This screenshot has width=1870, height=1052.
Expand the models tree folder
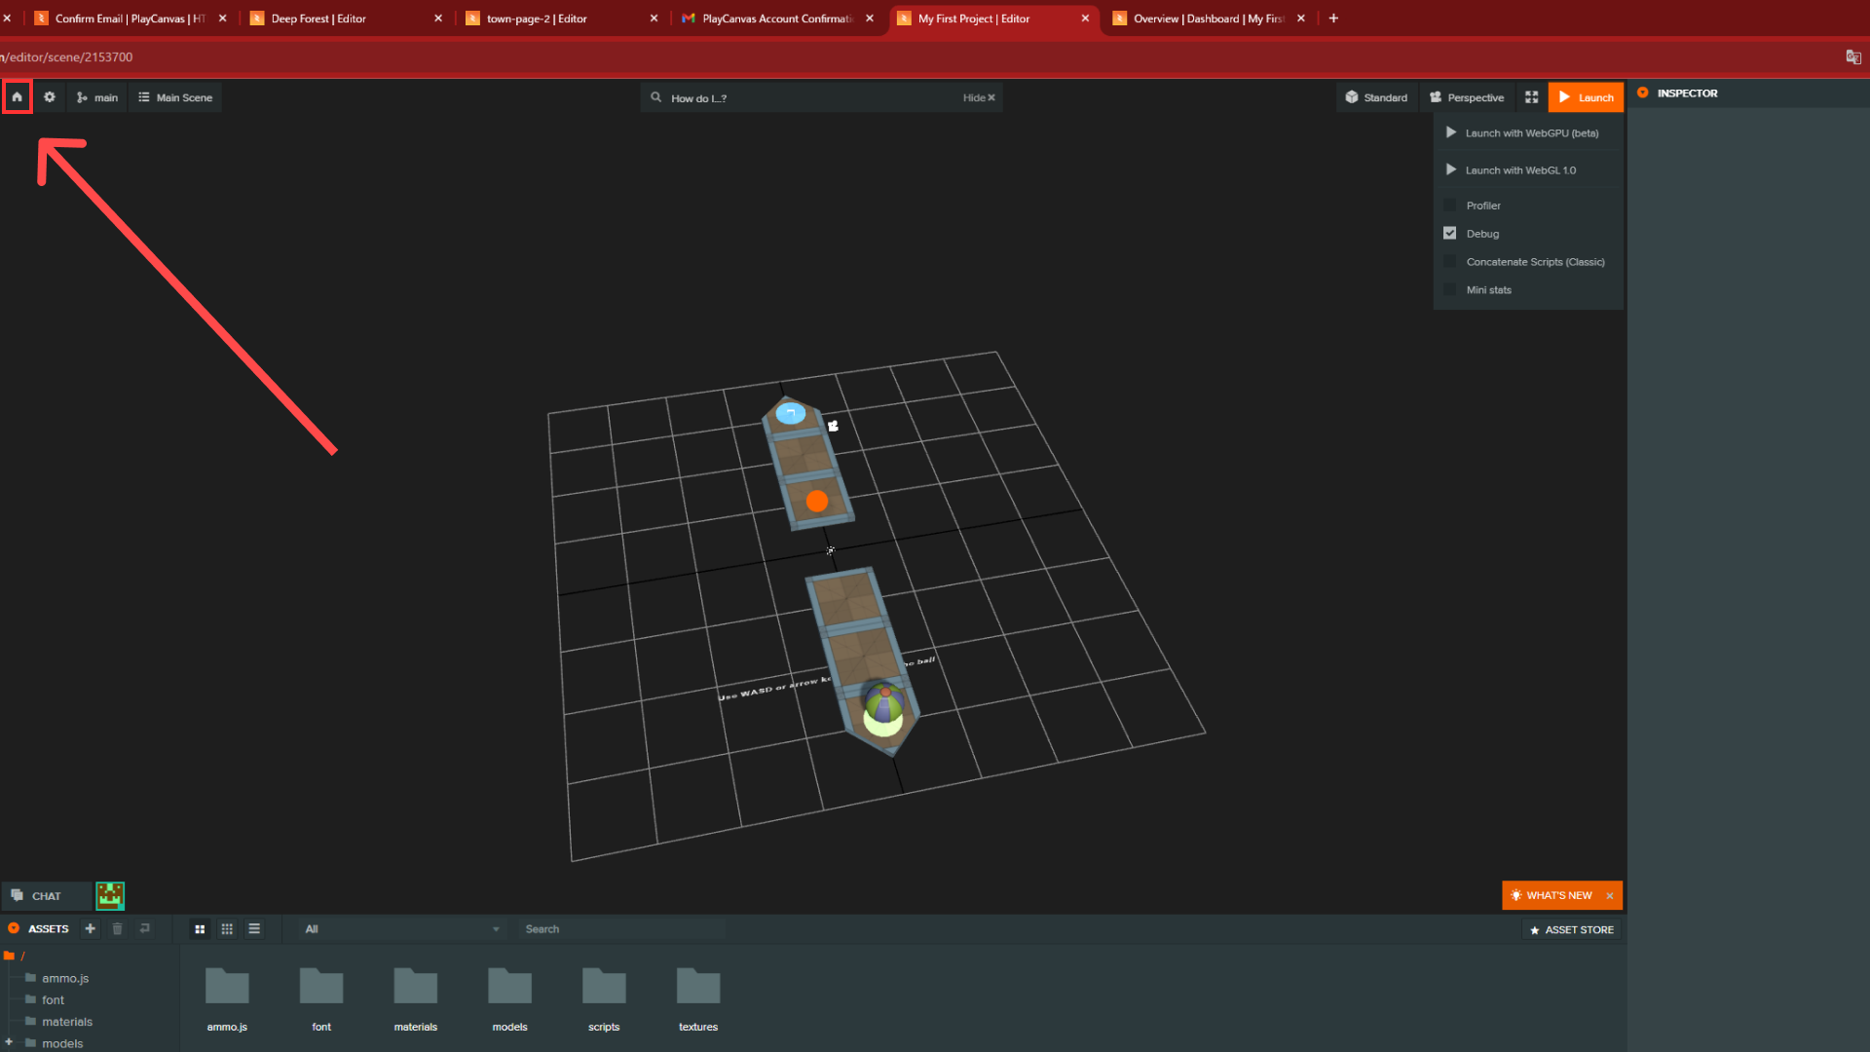pos(9,1042)
